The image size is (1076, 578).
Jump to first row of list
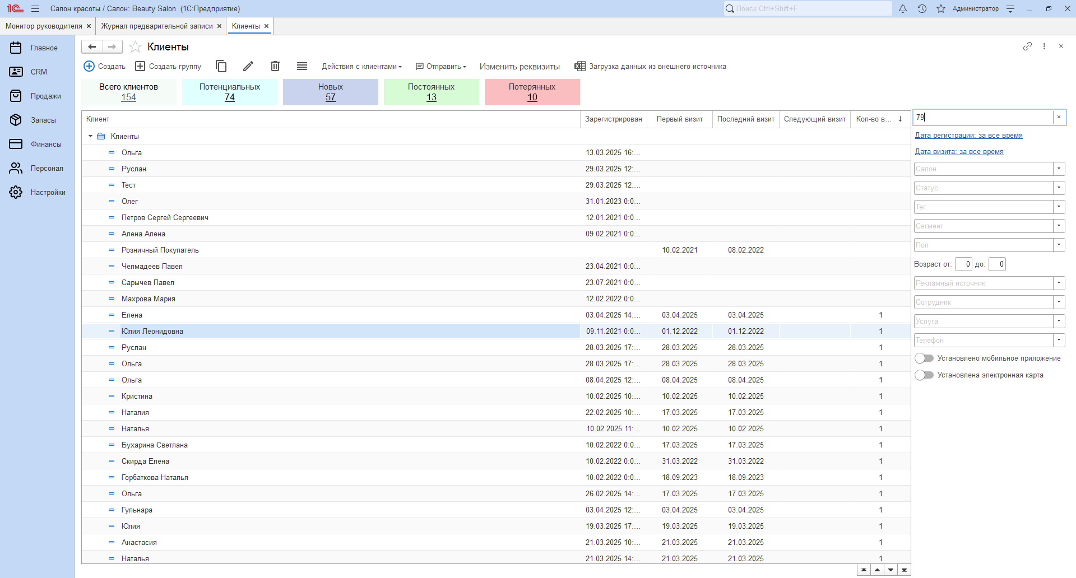tap(864, 570)
